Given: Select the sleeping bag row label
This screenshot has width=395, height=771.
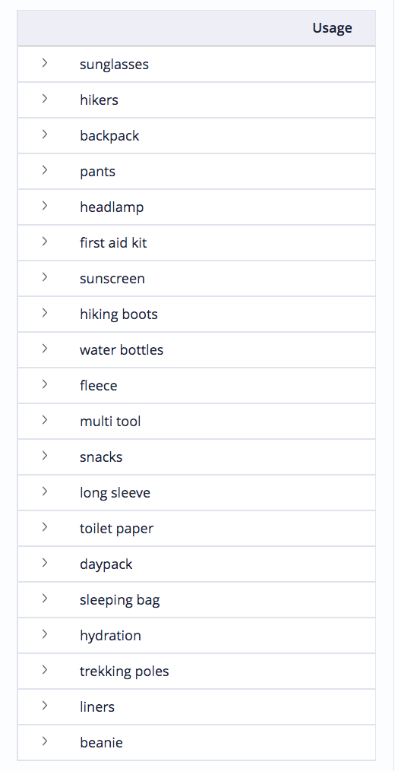Looking at the screenshot, I should coord(119,600).
